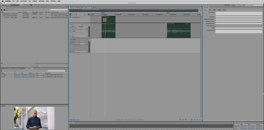Switch to the Mixer tab
This screenshot has height=130, width=264.
pos(94,7)
